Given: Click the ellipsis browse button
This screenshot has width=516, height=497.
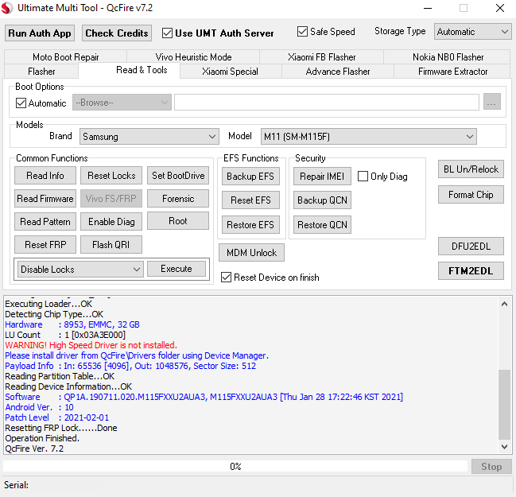Looking at the screenshot, I should point(492,101).
